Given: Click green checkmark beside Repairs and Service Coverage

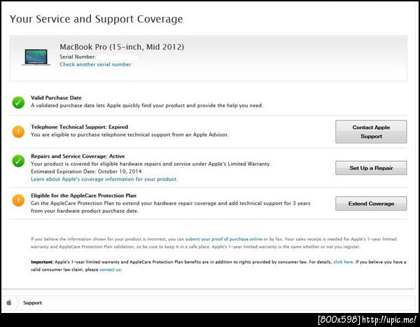Looking at the screenshot, I should [18, 161].
